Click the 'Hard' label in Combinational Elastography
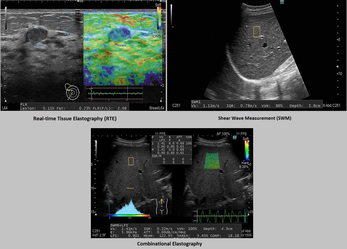The image size is (347, 249). click(x=245, y=163)
